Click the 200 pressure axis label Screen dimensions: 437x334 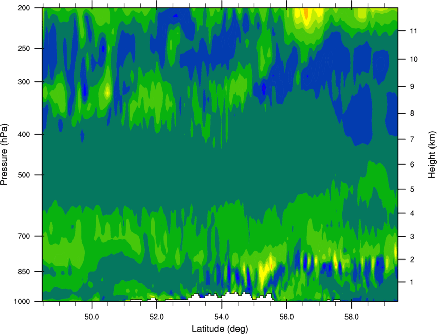pos(24,8)
